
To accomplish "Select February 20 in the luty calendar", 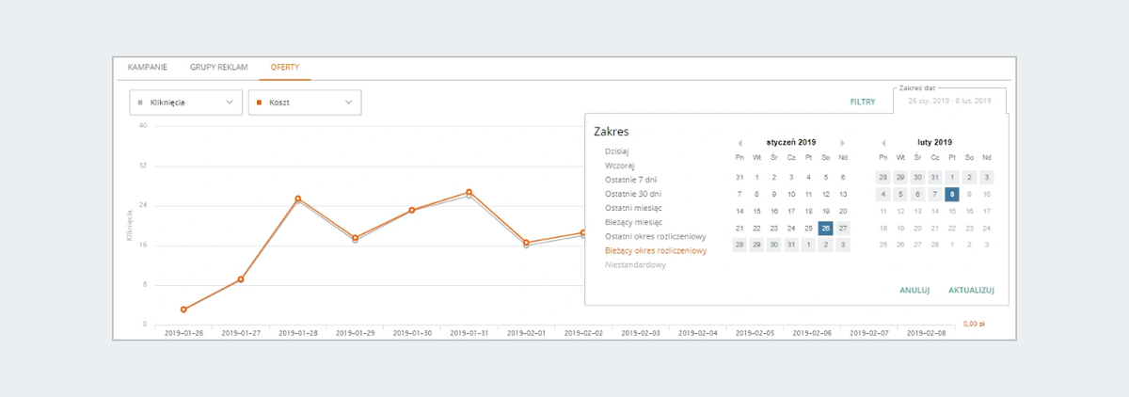I will [917, 228].
